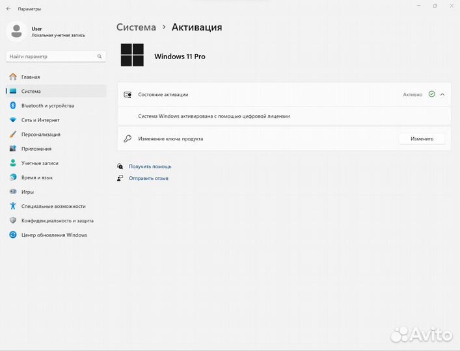This screenshot has height=351, width=460.
Task: Navigate to Система breadcrumb
Action: [136, 27]
